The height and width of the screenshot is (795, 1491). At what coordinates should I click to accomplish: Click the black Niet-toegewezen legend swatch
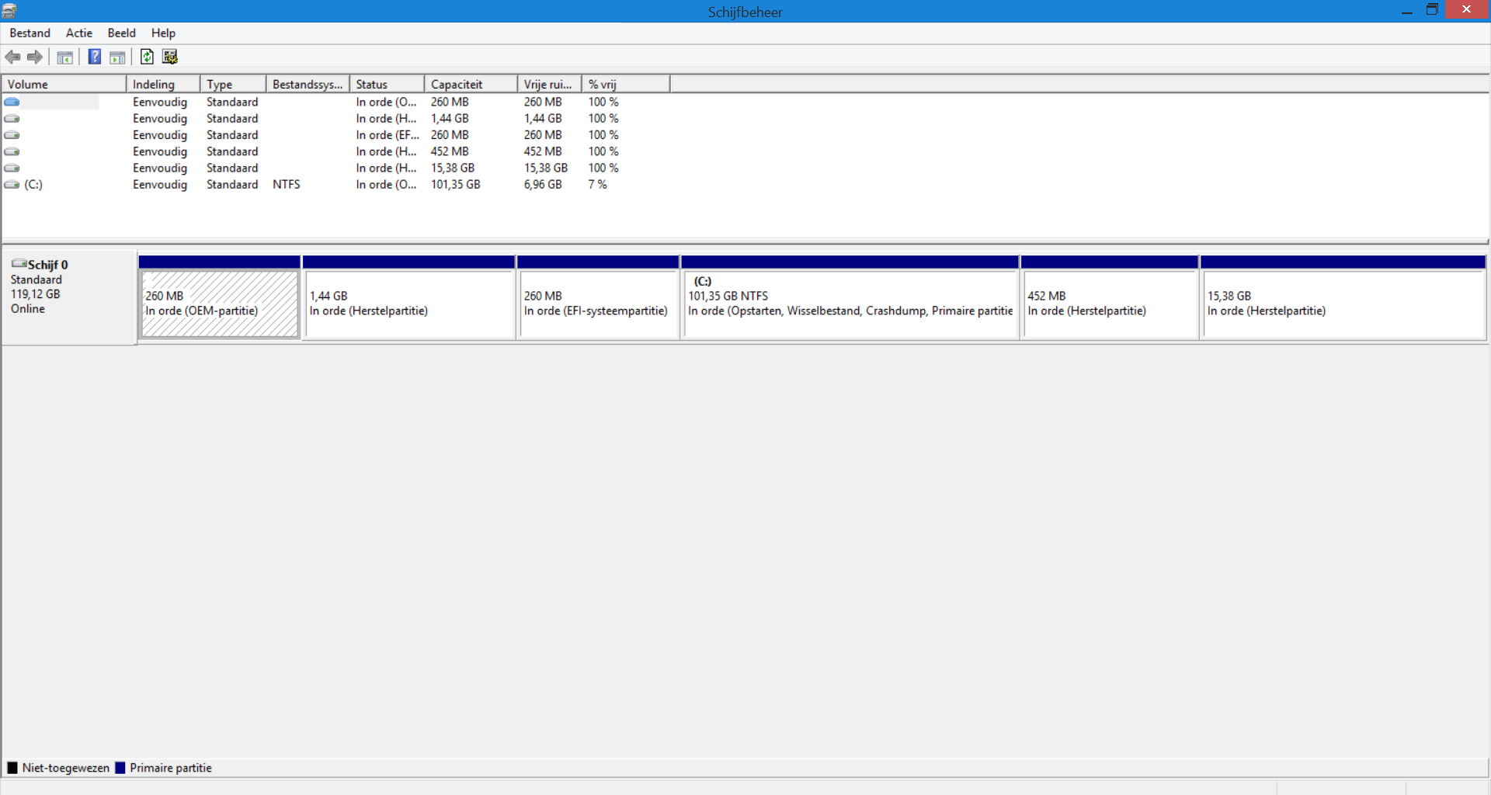pyautogui.click(x=12, y=768)
